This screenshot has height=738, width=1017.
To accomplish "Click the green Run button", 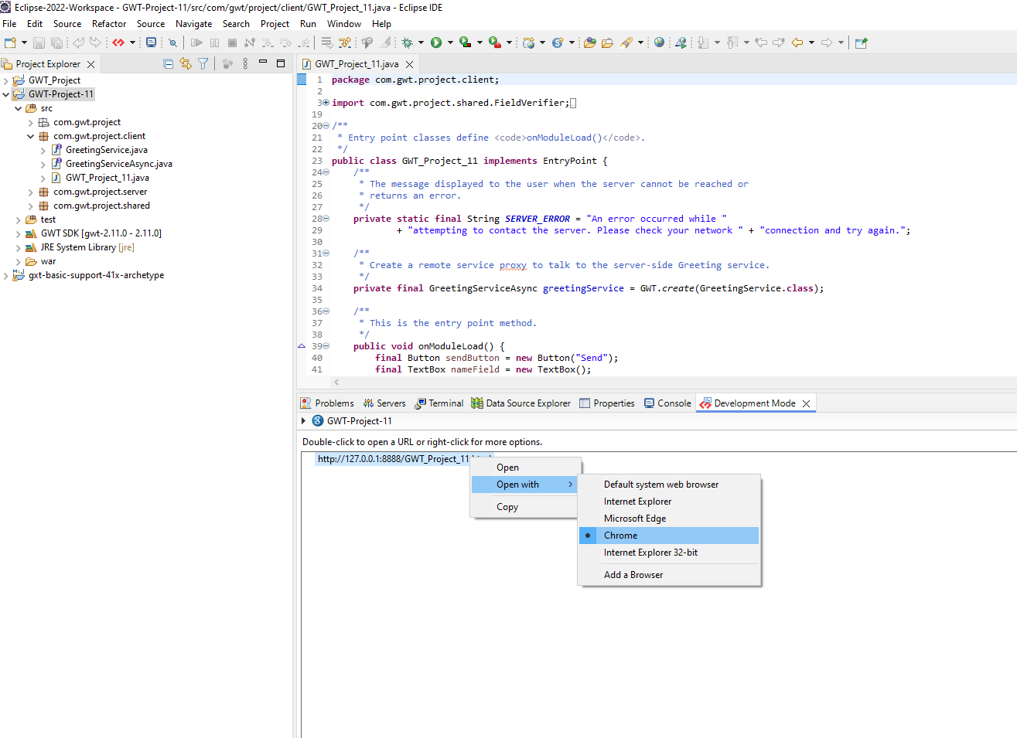I will pos(436,43).
